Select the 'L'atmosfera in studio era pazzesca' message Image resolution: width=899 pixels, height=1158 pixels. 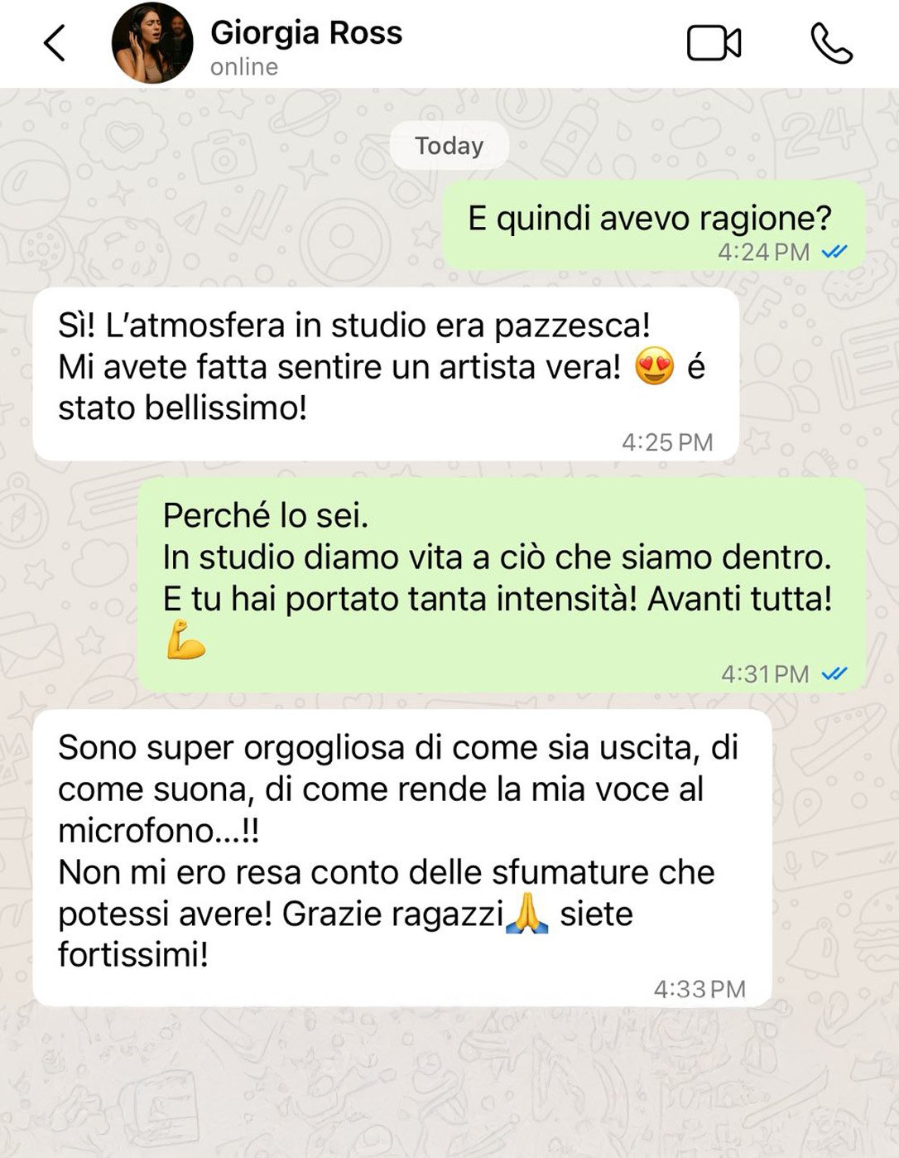click(386, 374)
